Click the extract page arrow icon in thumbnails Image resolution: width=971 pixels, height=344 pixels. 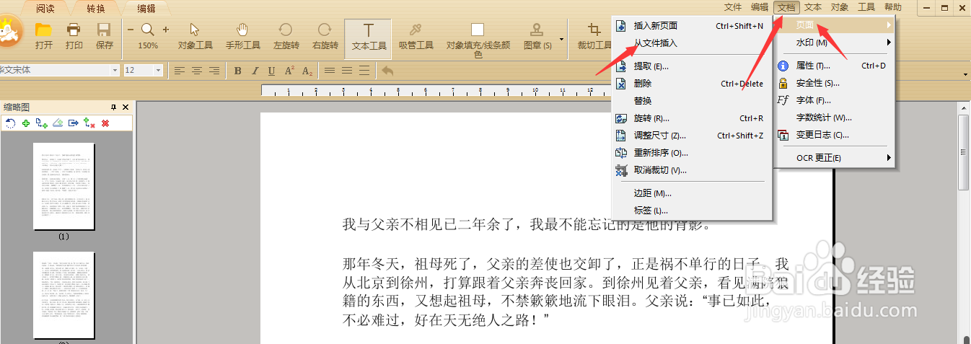coord(74,123)
